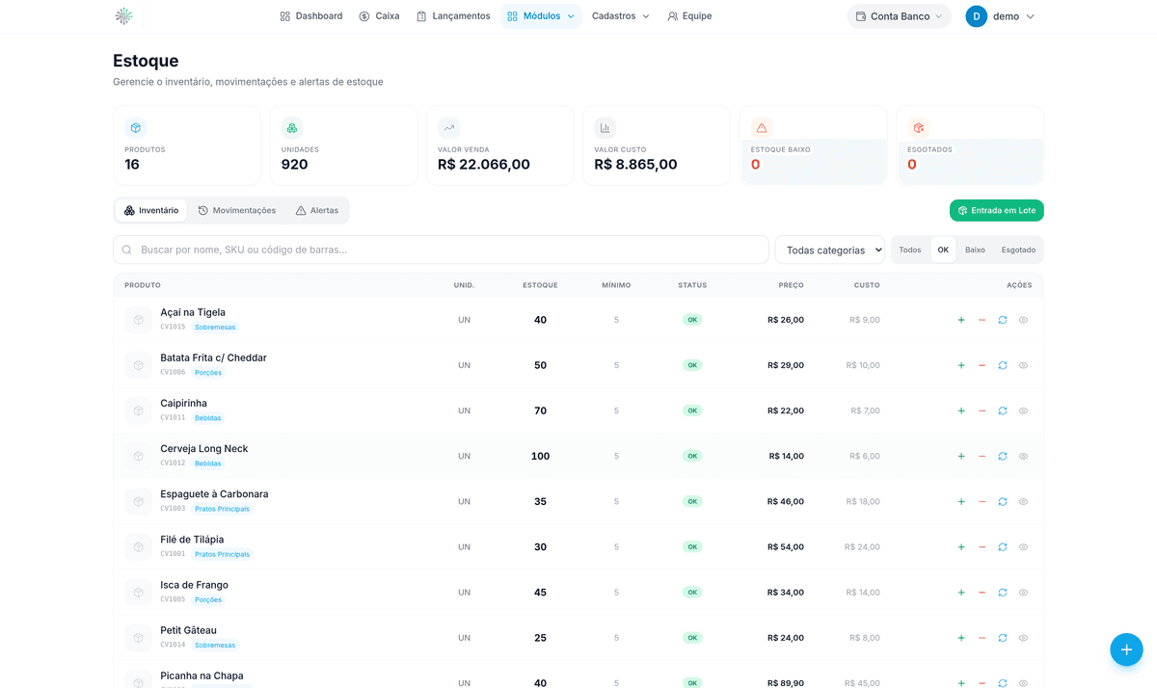The image size is (1157, 688).
Task: Add stock to Açaí na Tigela with plus icon
Action: (961, 320)
